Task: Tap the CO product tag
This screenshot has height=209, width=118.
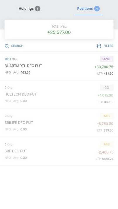Action: coord(107,88)
